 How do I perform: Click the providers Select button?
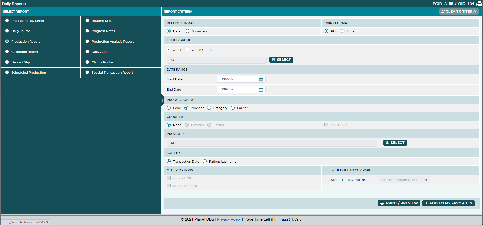click(x=395, y=143)
